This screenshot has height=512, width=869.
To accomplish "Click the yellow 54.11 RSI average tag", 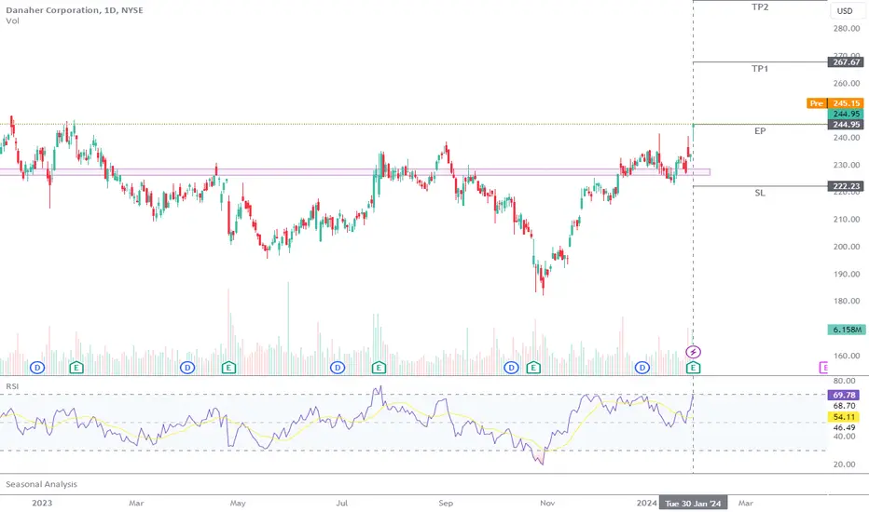I will coord(844,417).
